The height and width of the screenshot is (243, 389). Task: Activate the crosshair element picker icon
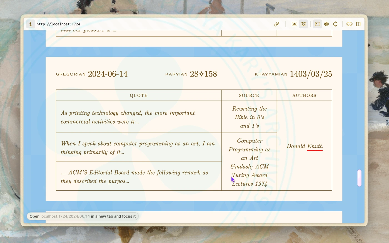335,24
